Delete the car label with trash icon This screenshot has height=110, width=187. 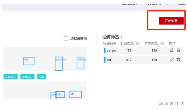click(178, 60)
